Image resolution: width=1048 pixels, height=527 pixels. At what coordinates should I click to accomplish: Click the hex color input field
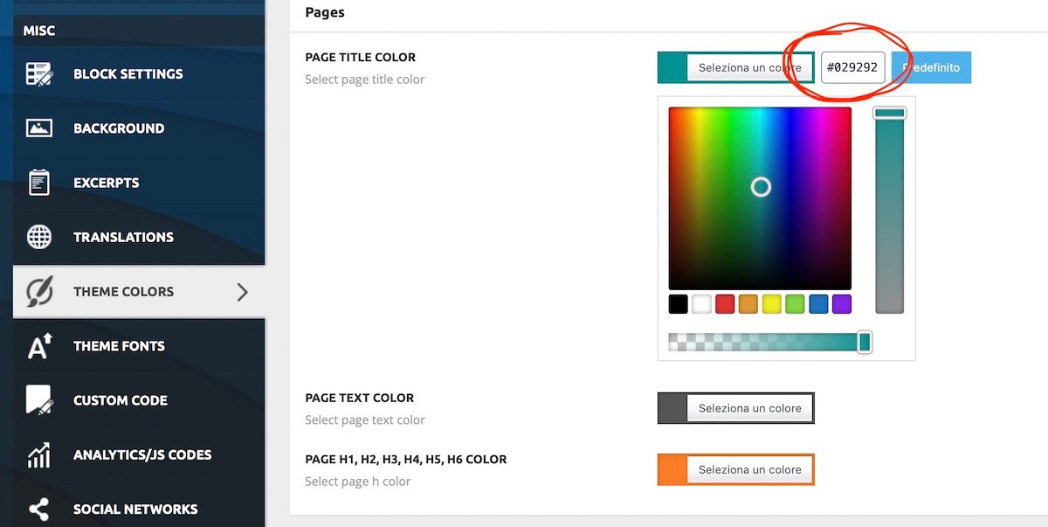852,67
